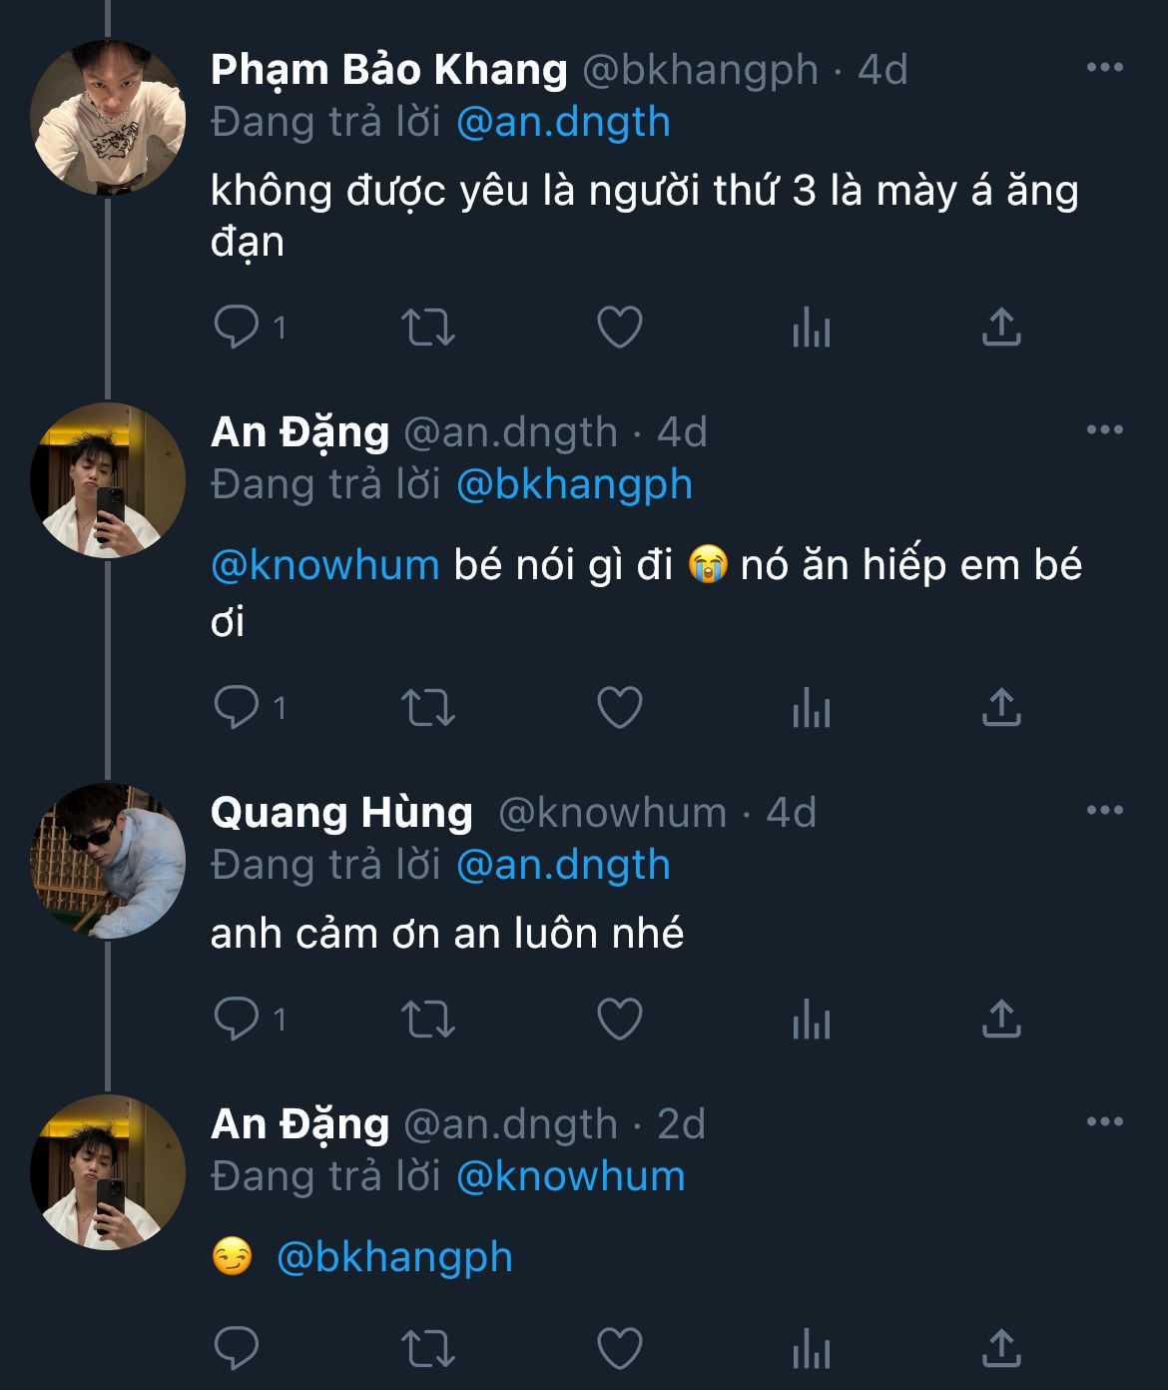Viewport: 1168px width, 1390px height.
Task: Like Phạm Bảo Khang's tweet
Action: pyautogui.click(x=619, y=327)
